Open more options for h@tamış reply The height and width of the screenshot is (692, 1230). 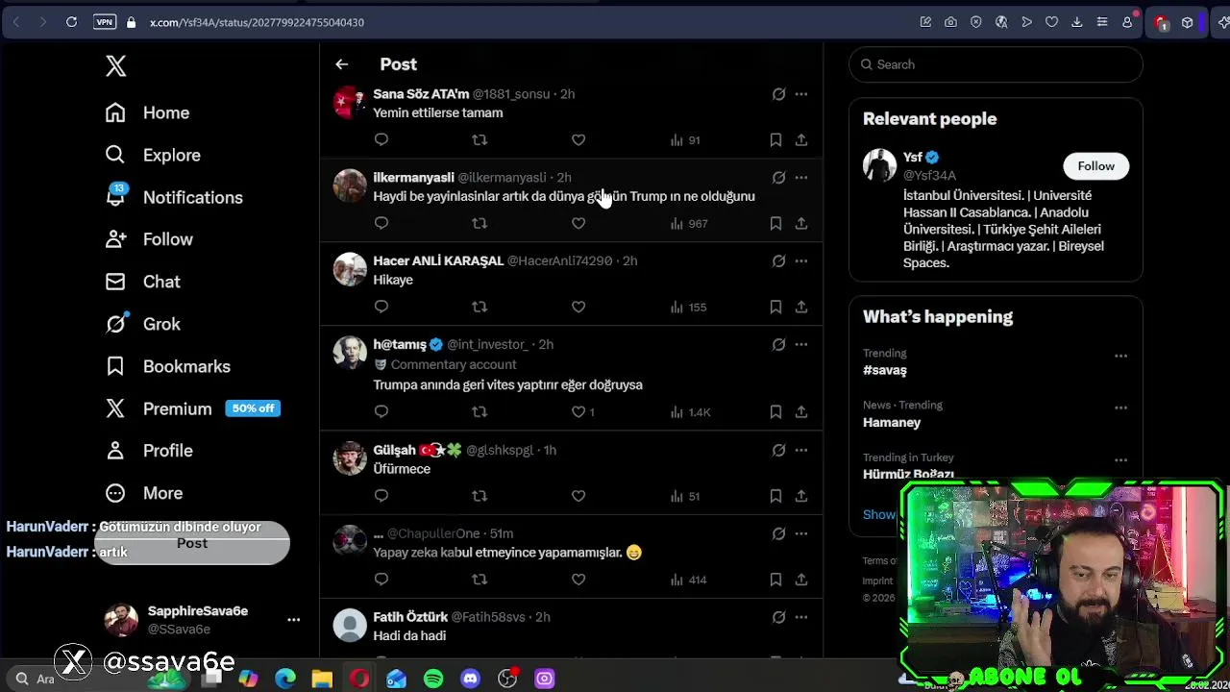click(801, 345)
